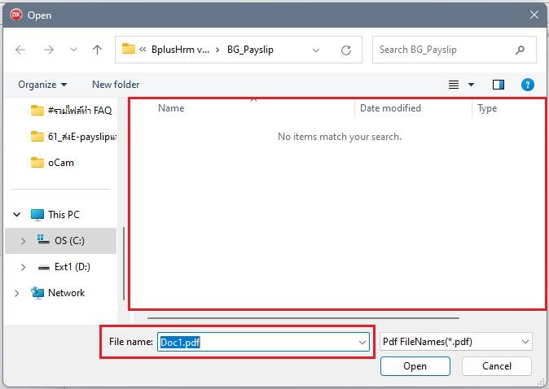The width and height of the screenshot is (549, 389).
Task: Open recent locations dropdown chevron
Action: tap(73, 50)
